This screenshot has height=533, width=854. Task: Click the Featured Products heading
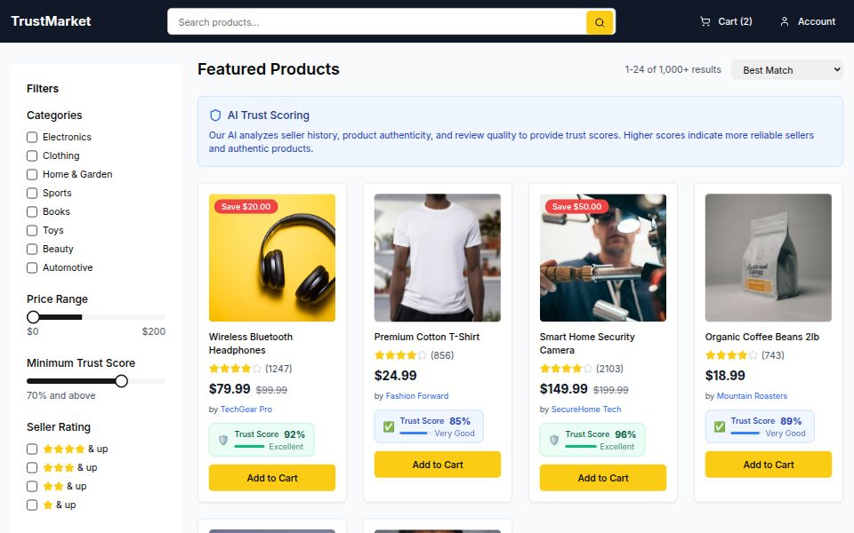pyautogui.click(x=268, y=69)
